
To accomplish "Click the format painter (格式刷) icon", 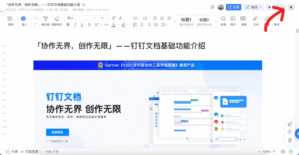I will [x=45, y=19].
